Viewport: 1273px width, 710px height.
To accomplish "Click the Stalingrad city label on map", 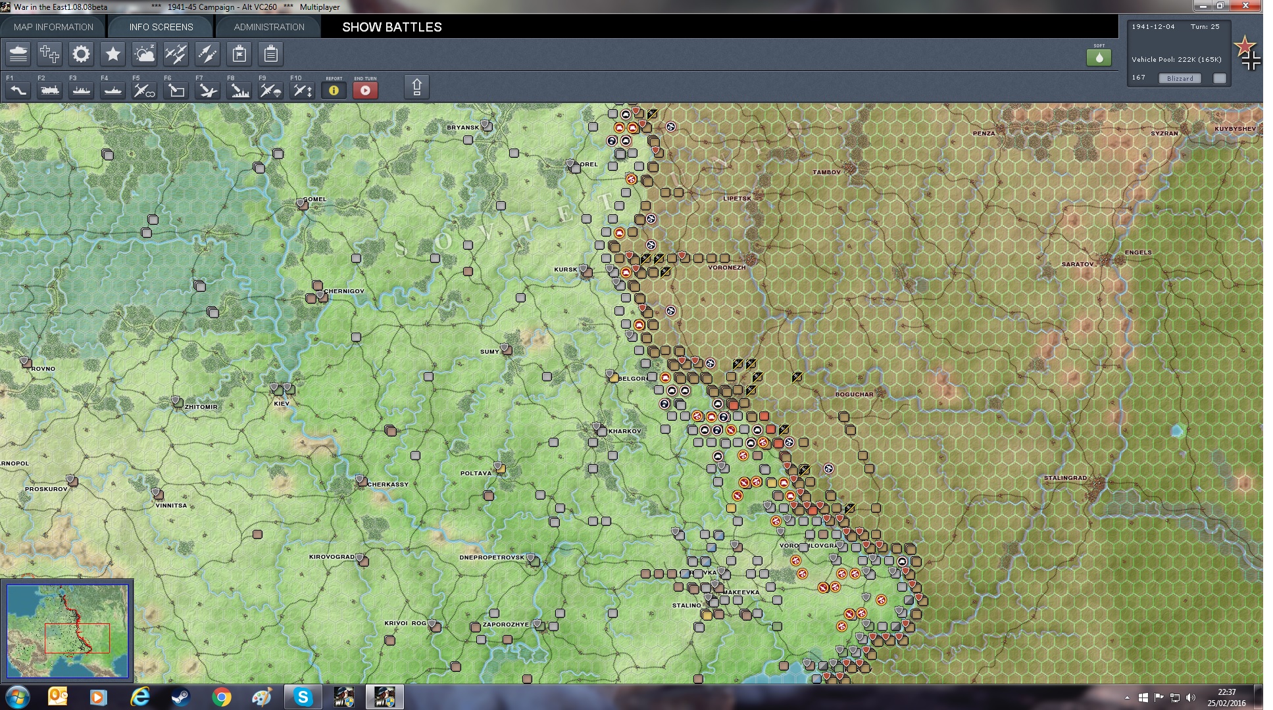I will (1065, 478).
